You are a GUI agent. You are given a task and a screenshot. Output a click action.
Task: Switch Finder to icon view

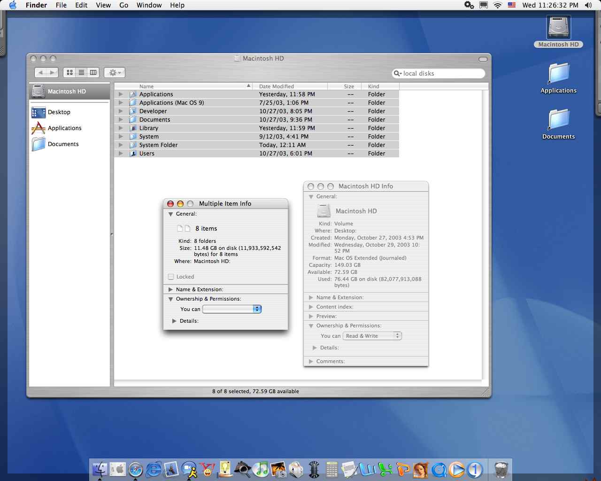[x=69, y=72]
